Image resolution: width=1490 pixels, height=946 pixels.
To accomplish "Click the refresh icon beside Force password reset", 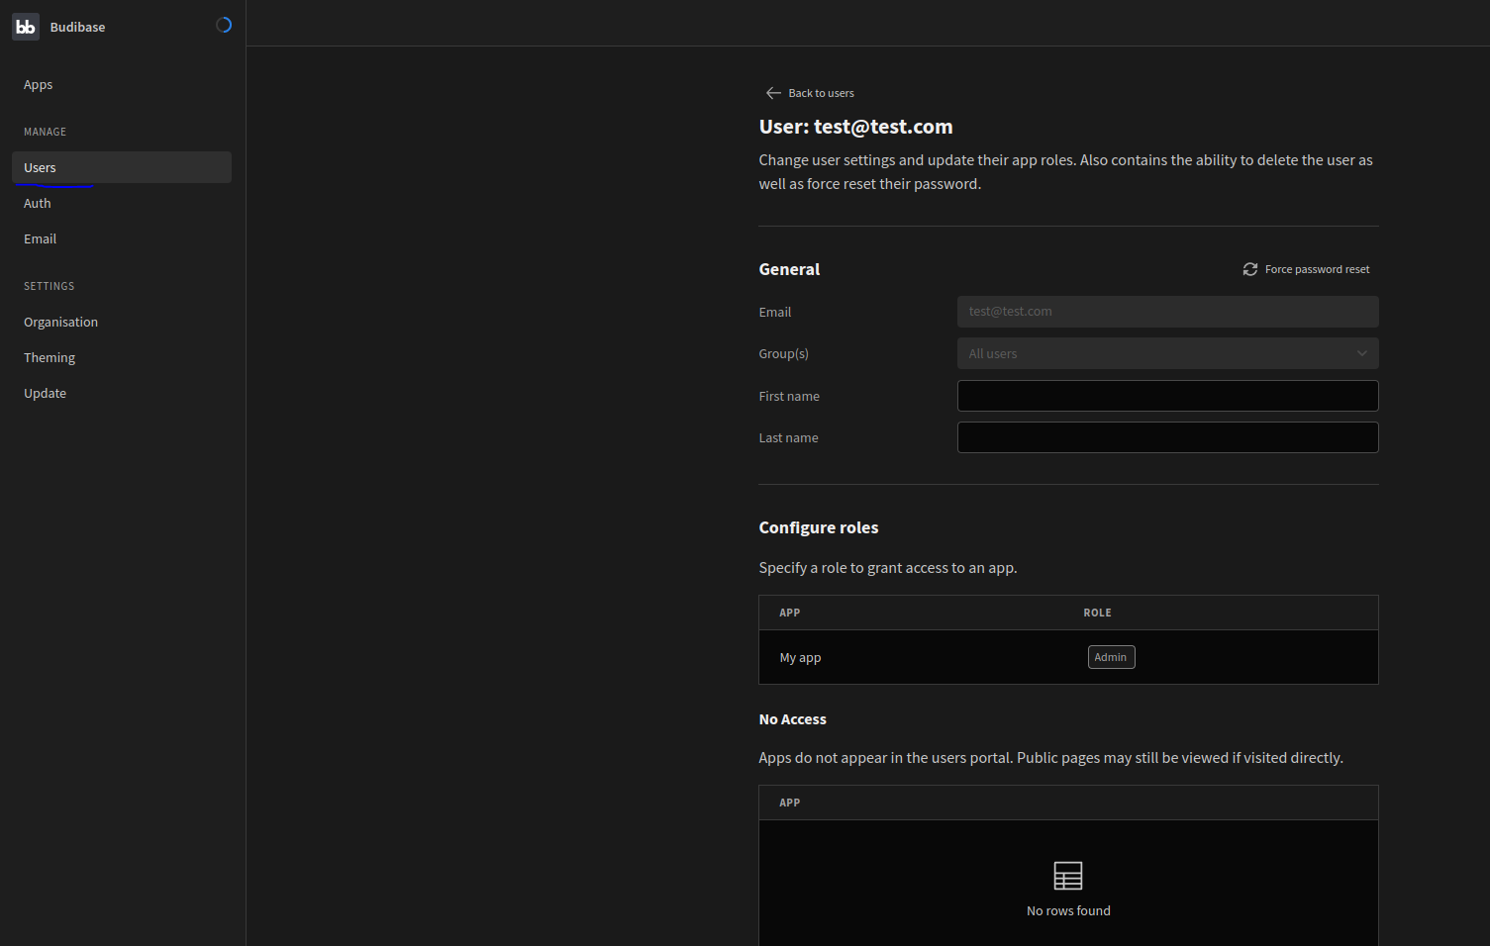I will [x=1249, y=268].
